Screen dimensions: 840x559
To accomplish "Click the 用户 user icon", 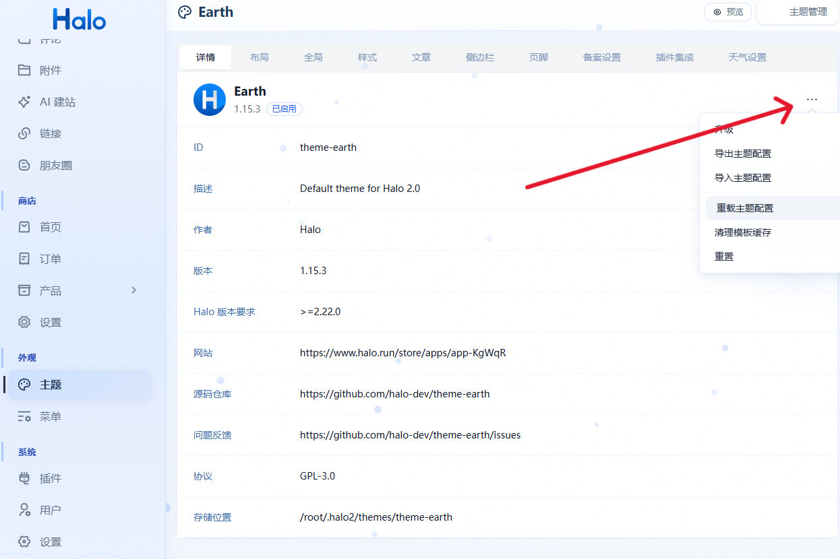I will 24,510.
